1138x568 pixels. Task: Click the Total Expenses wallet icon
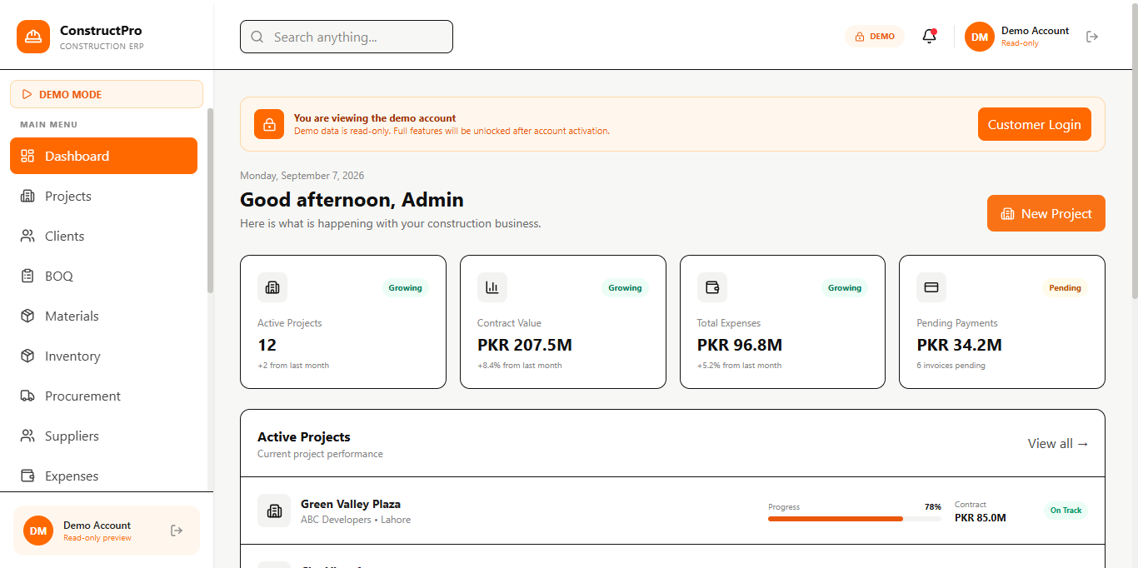click(x=712, y=287)
